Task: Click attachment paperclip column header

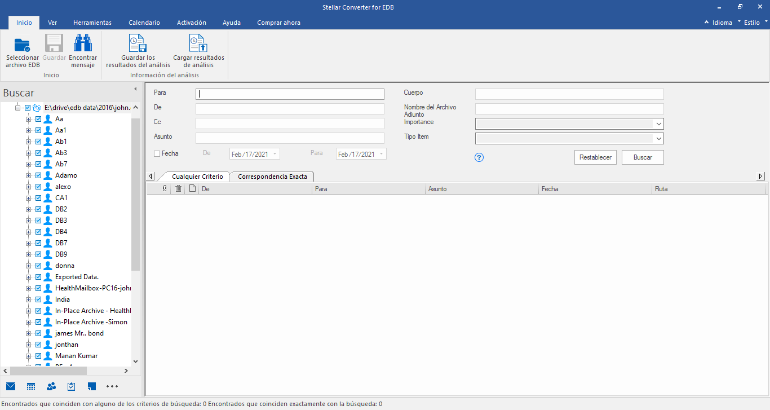Action: 165,189
